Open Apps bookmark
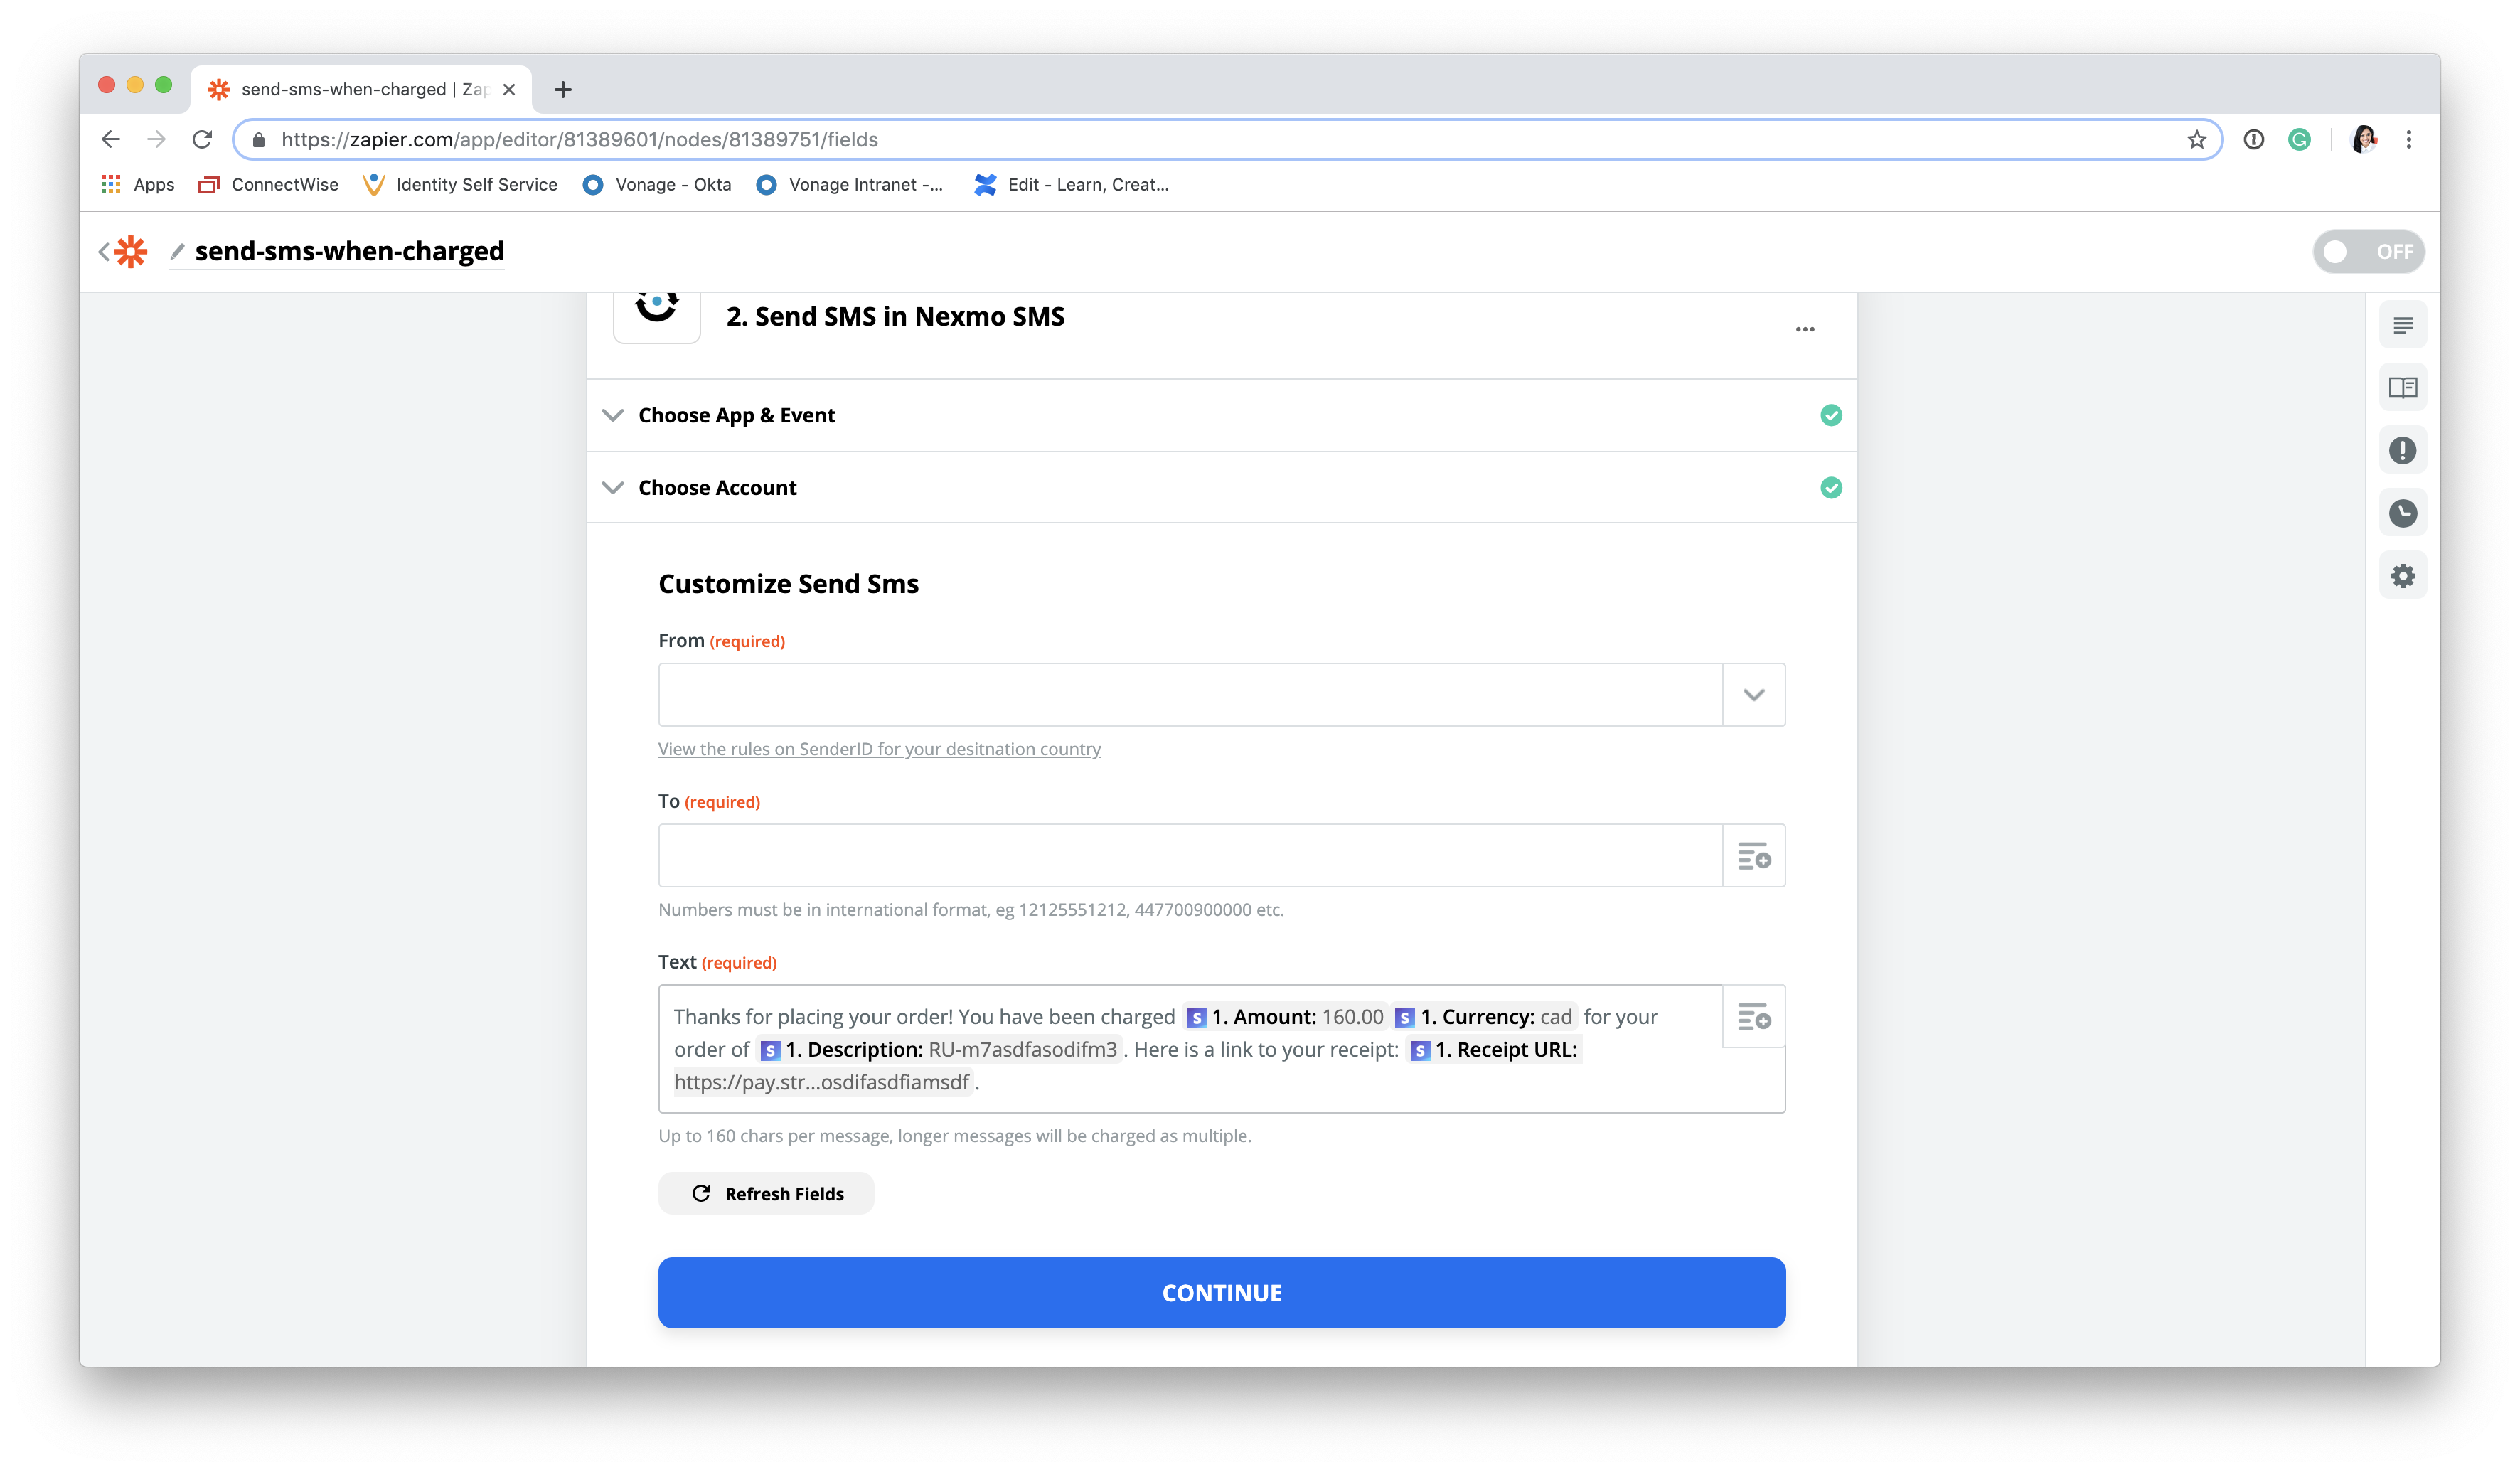 tap(137, 185)
